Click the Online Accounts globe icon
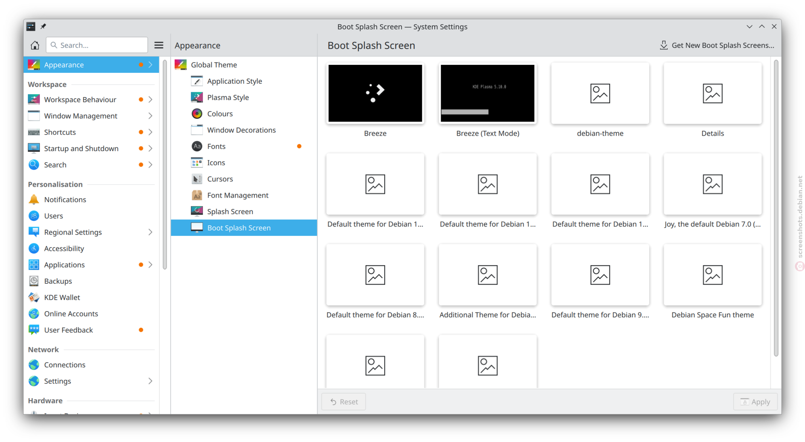Screen dimensions: 805x442 [34, 314]
